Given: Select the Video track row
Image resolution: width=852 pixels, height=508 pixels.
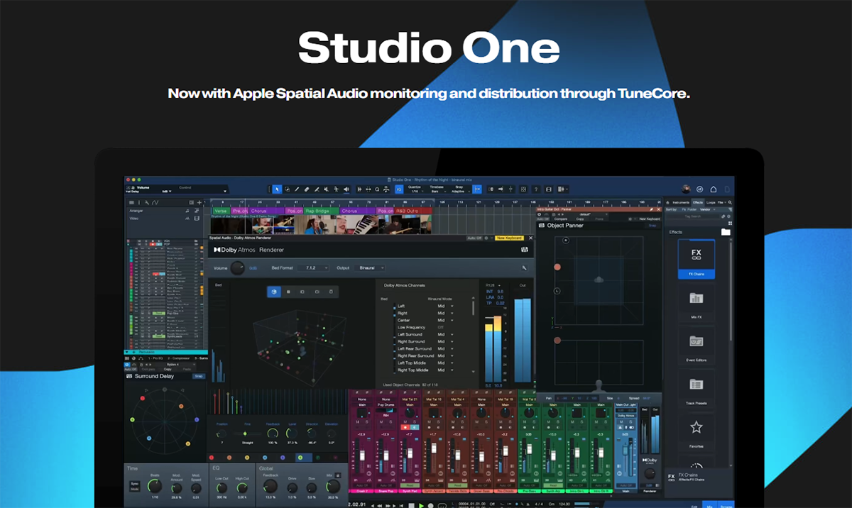Looking at the screenshot, I should tap(163, 219).
